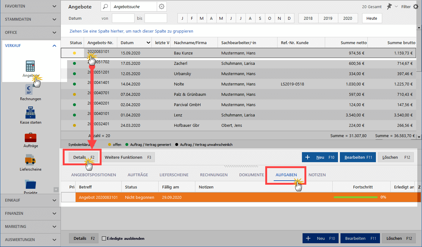Screen dimensions: 422x247
Task: Switch to RECHNUNGEN tab
Action: 214,175
